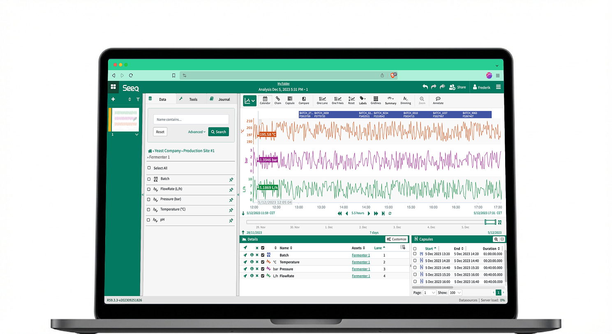Open the Journal tab

click(x=220, y=99)
